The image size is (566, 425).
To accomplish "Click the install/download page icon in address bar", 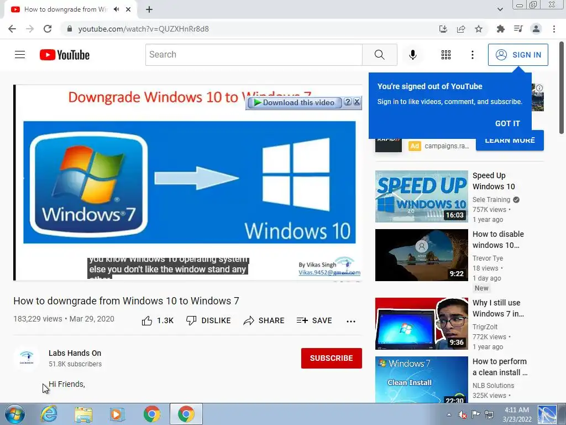I will [443, 29].
